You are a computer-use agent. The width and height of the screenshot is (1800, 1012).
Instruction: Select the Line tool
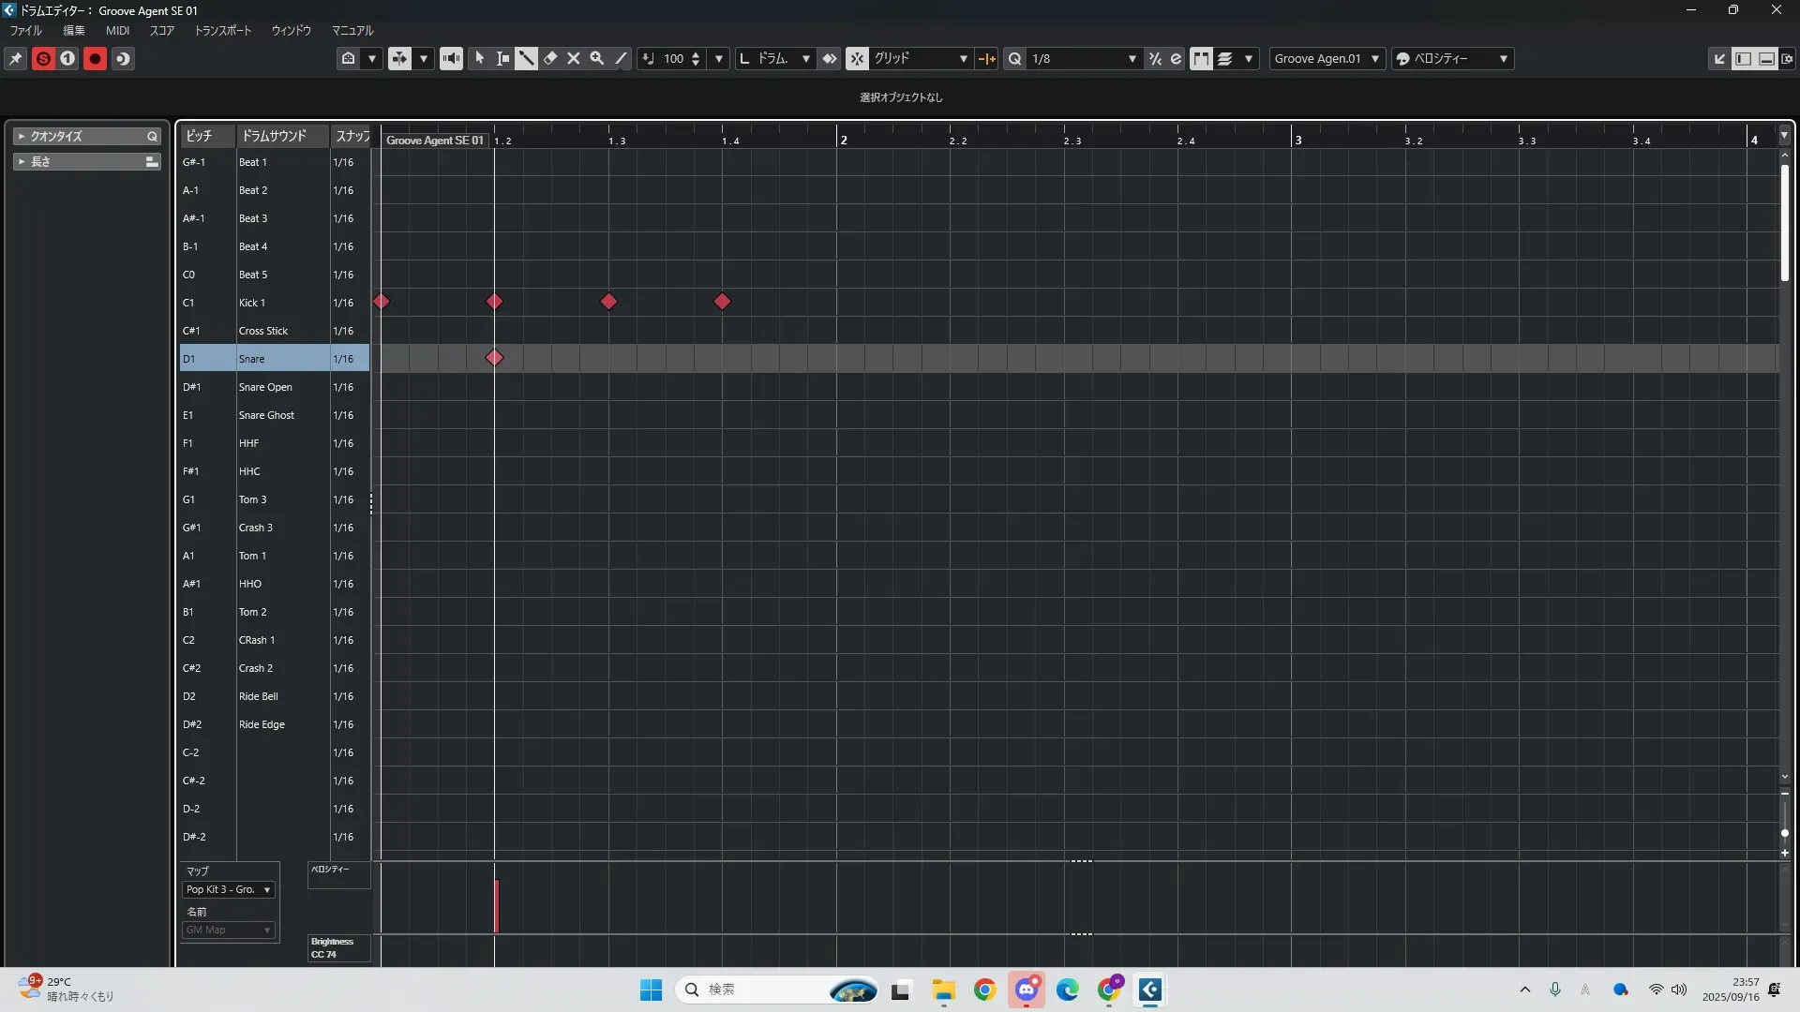click(x=621, y=58)
